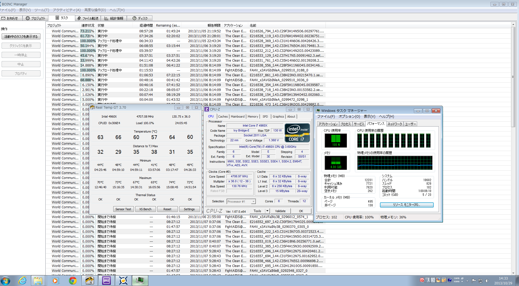Open the 高度な操作 menu in BOINC
519x286 pixels.
pyautogui.click(x=95, y=10)
